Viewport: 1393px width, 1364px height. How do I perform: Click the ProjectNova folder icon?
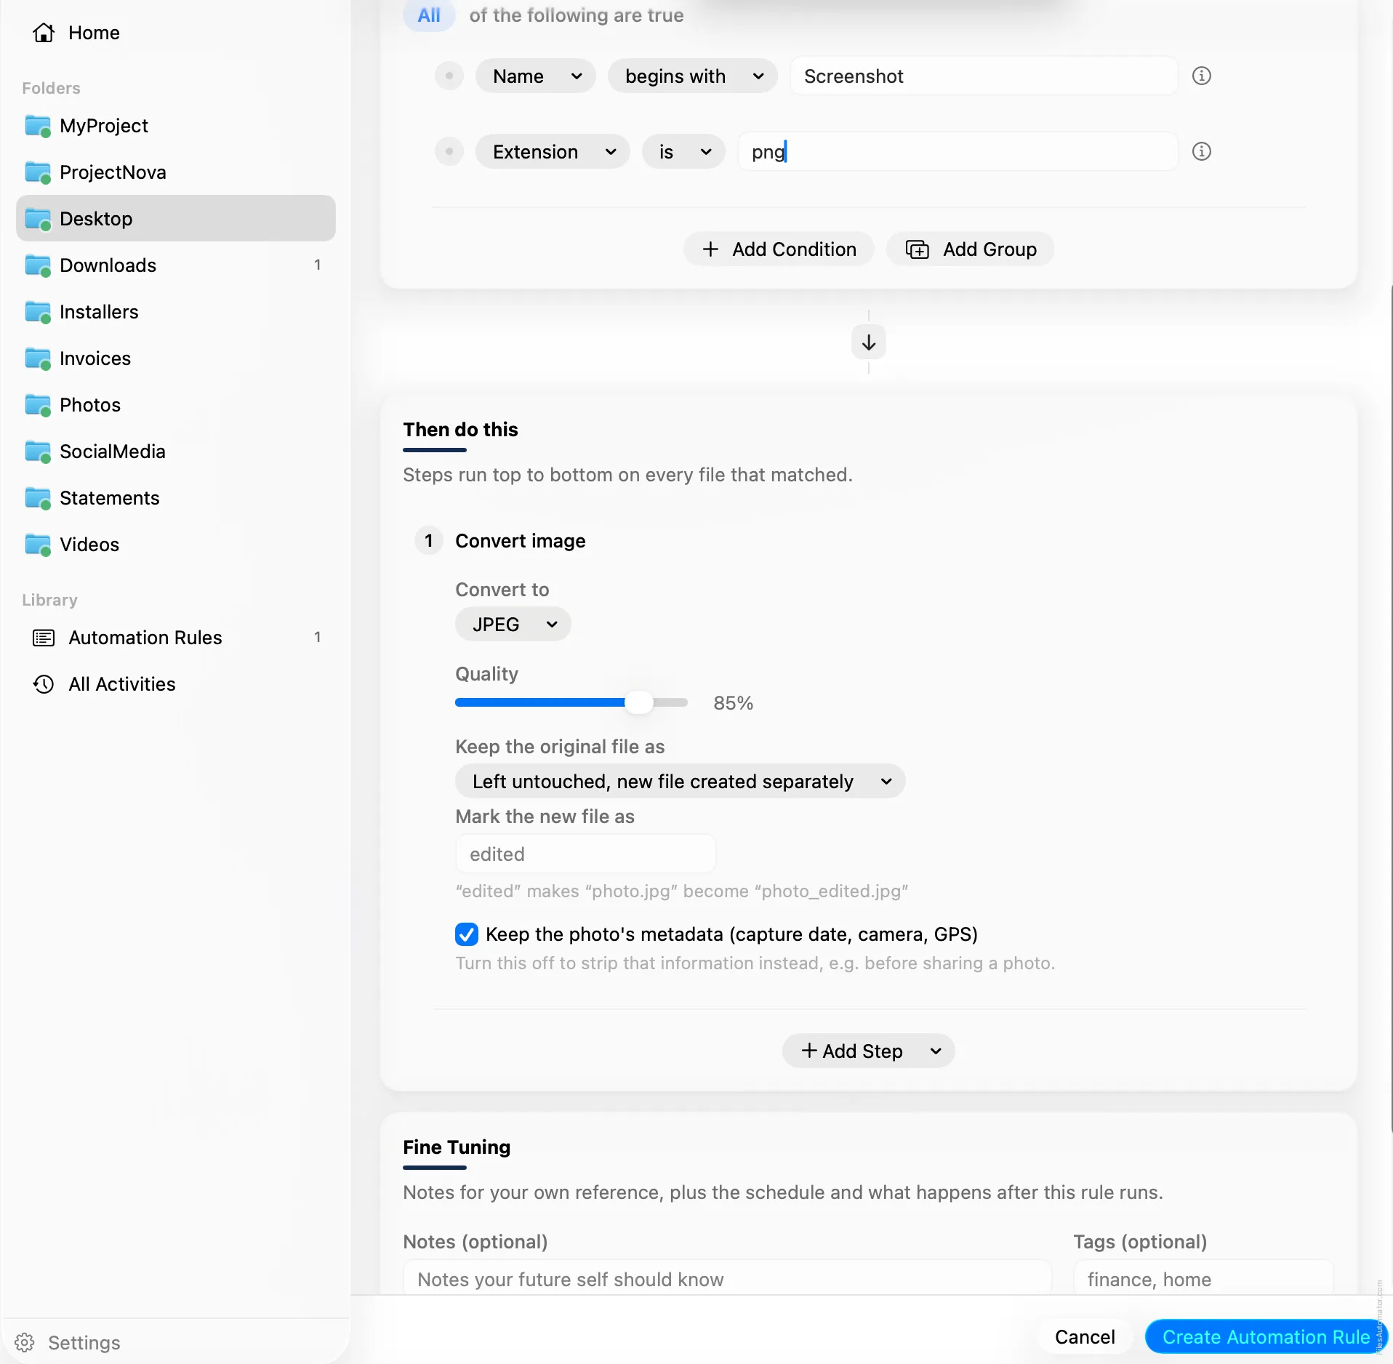click(38, 172)
